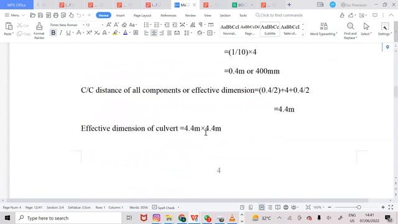Switch to Print Layout view in status bar
Viewport: 398px width, 224px height.
[261, 207]
